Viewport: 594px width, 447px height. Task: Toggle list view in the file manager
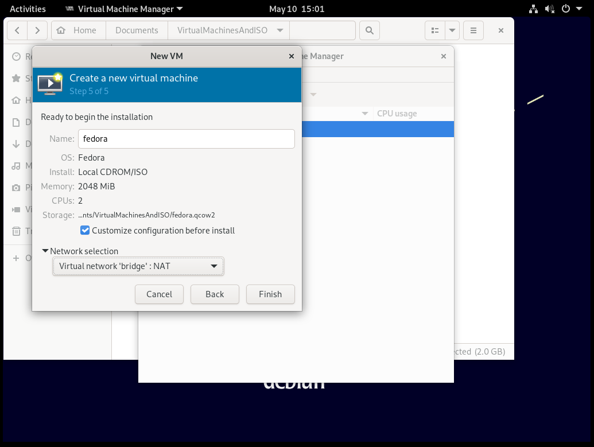coord(435,30)
